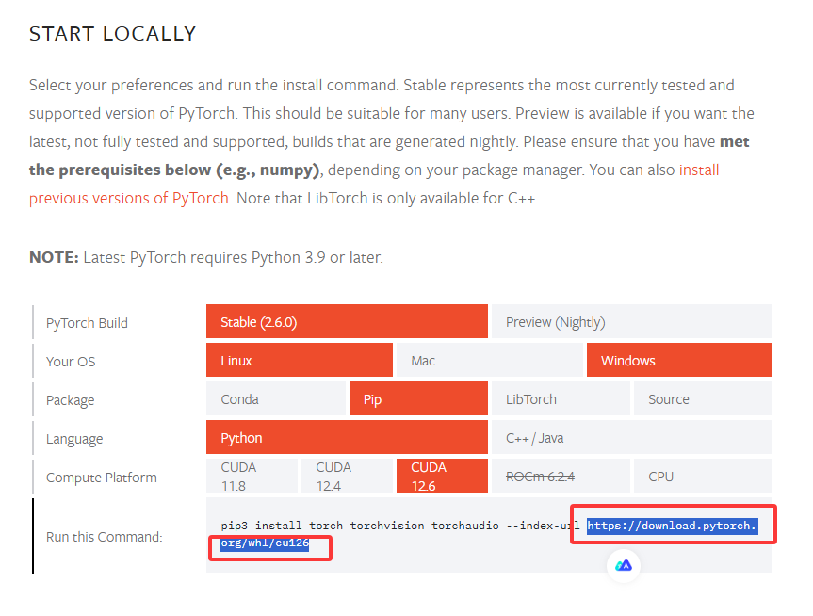Image resolution: width=813 pixels, height=616 pixels.
Task: Select the Conda package manager
Action: pos(275,398)
